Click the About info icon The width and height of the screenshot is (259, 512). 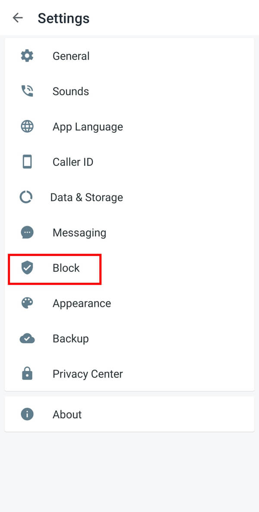(x=27, y=414)
